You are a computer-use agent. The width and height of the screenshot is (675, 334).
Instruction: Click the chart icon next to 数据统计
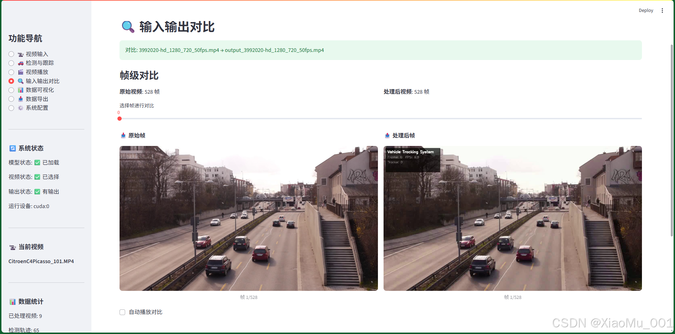point(13,302)
